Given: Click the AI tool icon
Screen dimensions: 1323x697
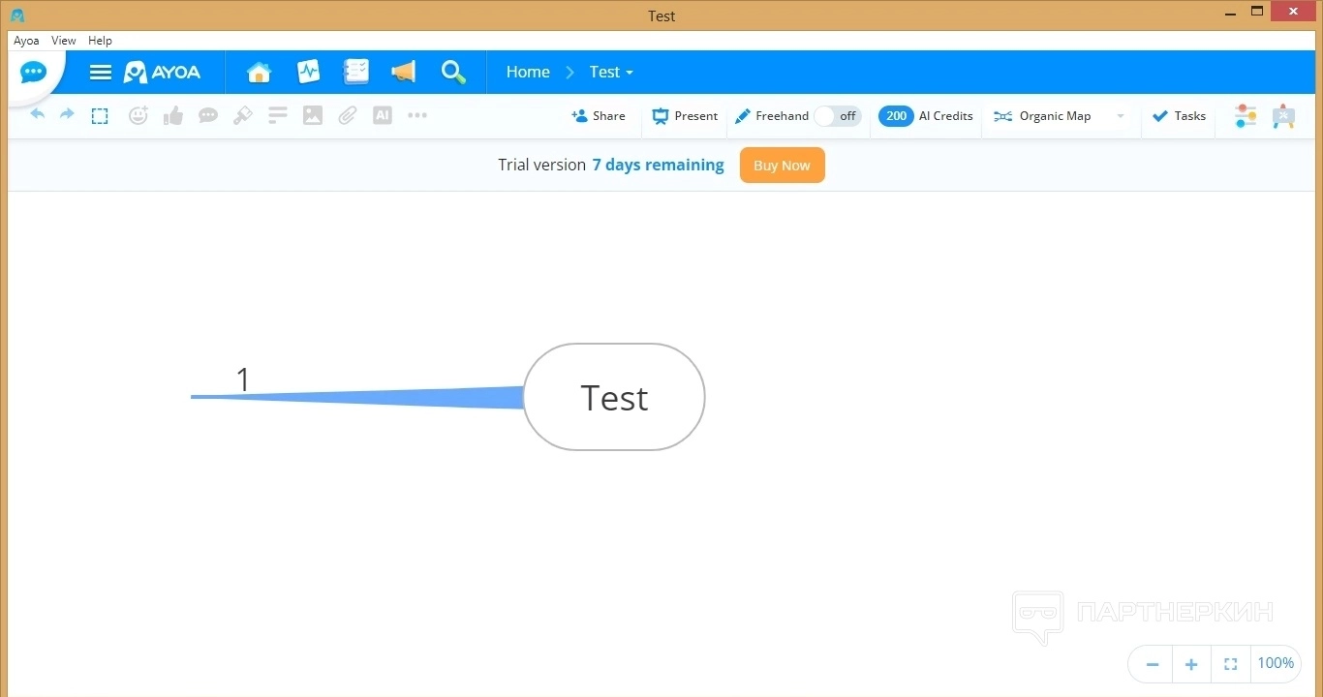Looking at the screenshot, I should pyautogui.click(x=383, y=116).
